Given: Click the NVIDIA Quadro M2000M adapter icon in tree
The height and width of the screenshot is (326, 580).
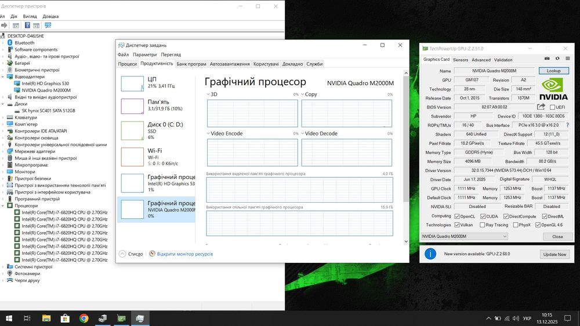Looking at the screenshot, I should [x=17, y=90].
